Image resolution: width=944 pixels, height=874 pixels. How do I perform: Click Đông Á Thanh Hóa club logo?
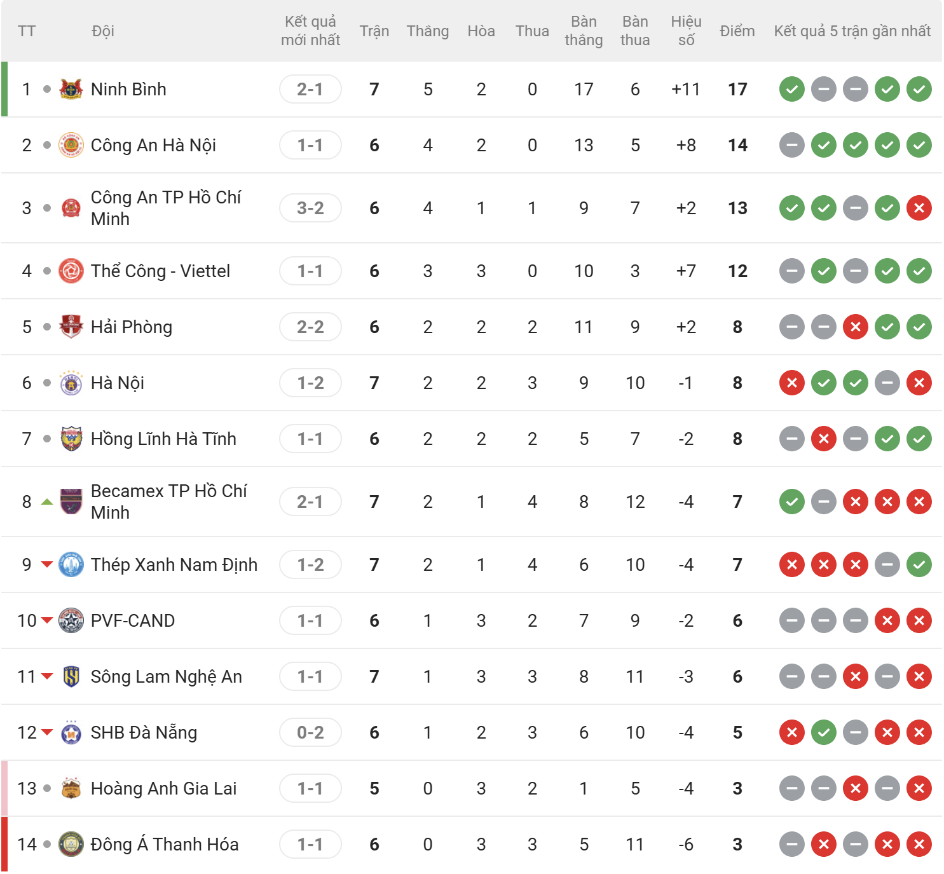[x=71, y=844]
